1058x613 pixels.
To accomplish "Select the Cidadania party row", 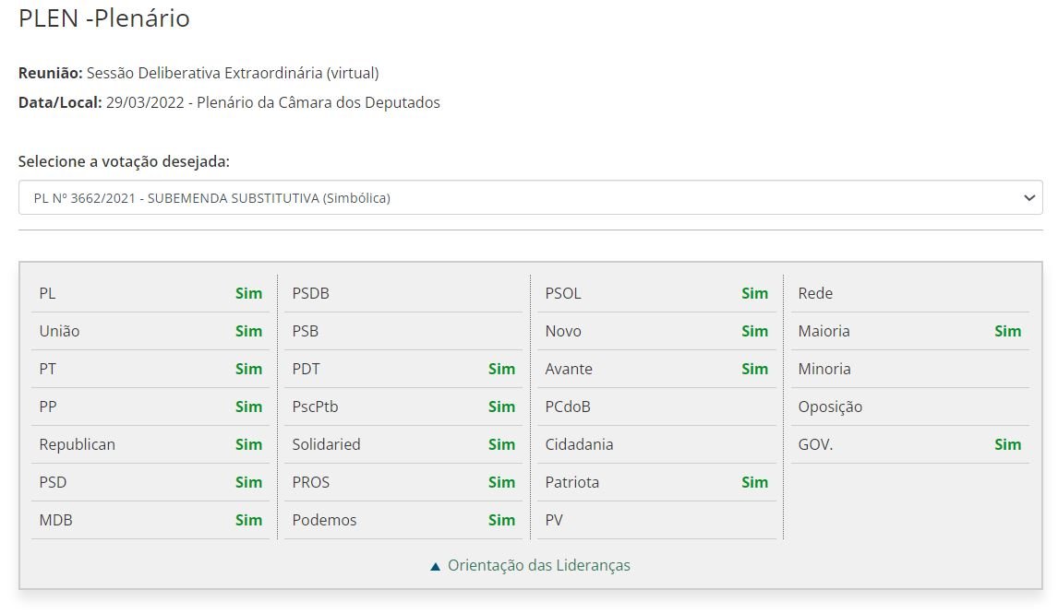I will click(x=656, y=444).
